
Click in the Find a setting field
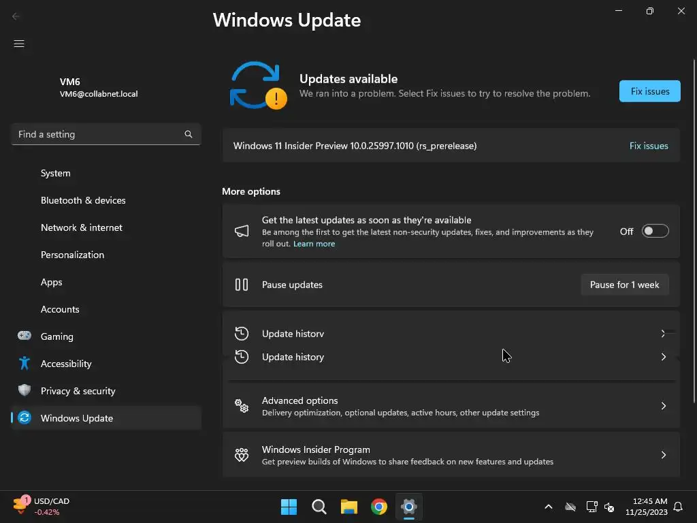[106, 134]
